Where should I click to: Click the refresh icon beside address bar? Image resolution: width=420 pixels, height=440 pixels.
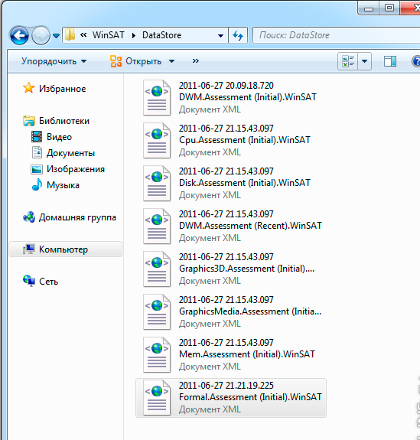point(238,35)
